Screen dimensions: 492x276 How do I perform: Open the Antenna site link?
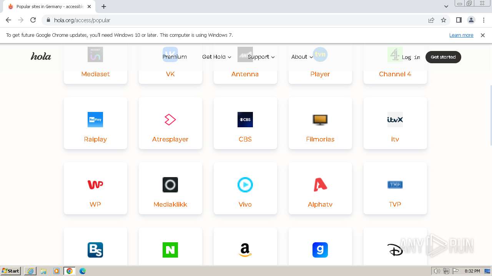coord(245,74)
